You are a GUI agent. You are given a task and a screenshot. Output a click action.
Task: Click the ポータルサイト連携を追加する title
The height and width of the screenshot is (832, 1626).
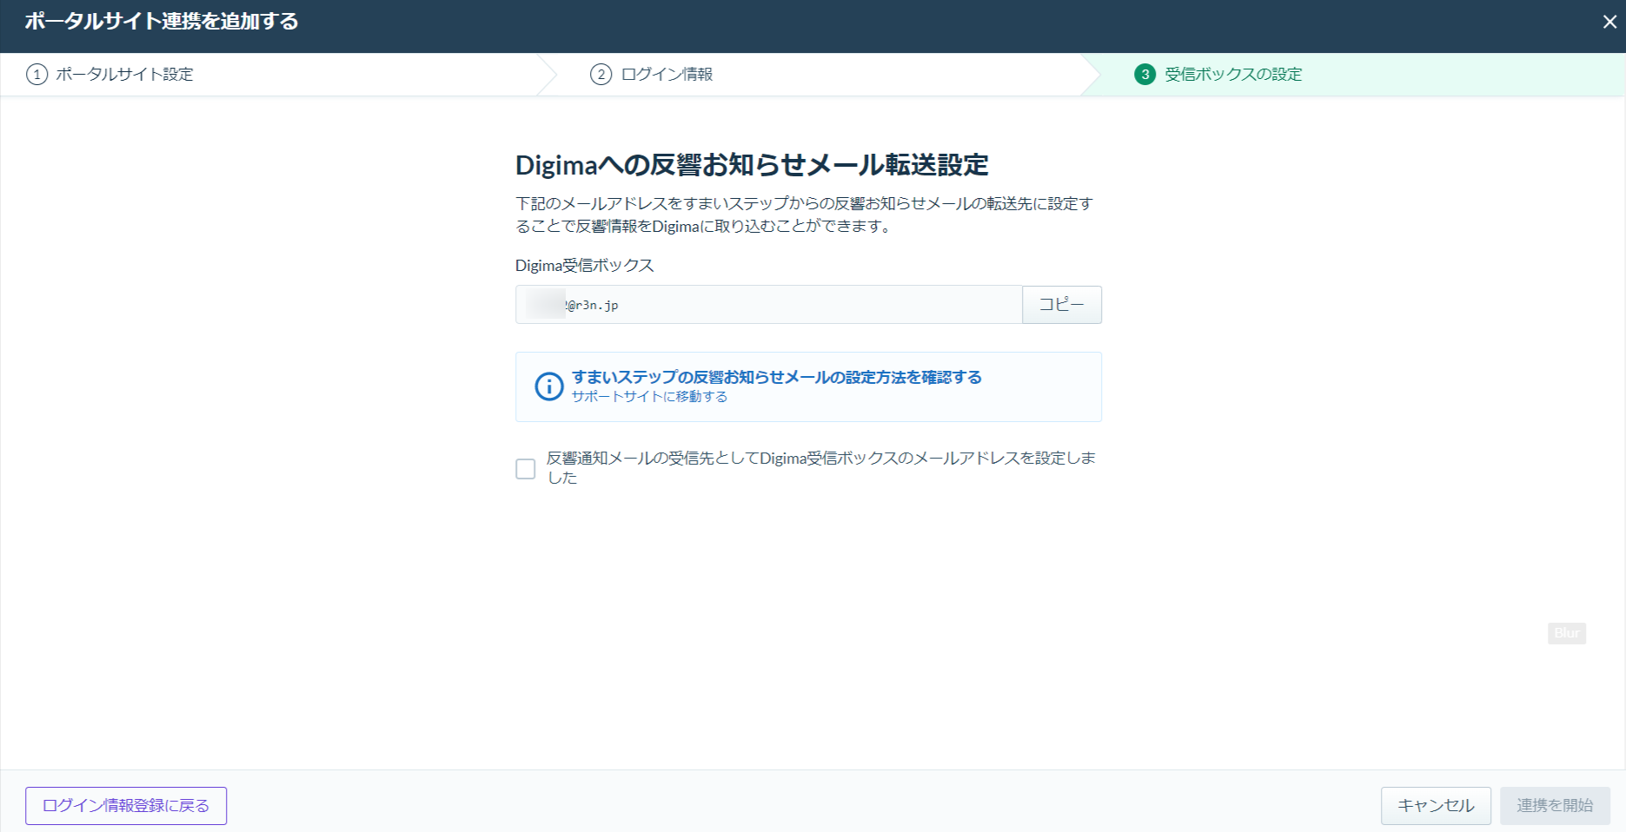pyautogui.click(x=162, y=22)
